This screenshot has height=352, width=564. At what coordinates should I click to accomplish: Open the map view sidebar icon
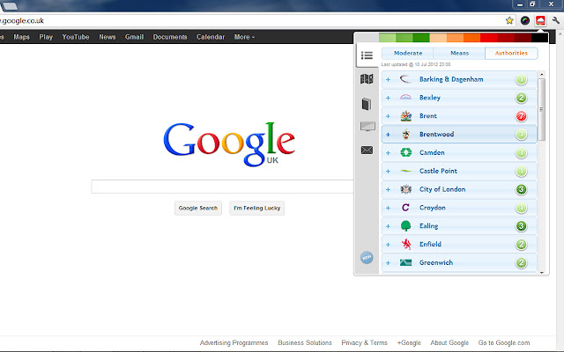pos(367,80)
